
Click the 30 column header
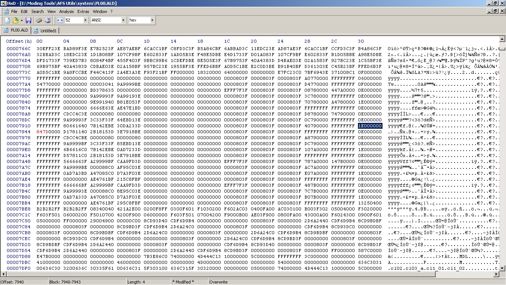tap(361, 41)
